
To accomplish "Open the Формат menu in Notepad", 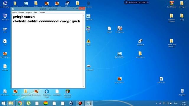I will 29,12.
